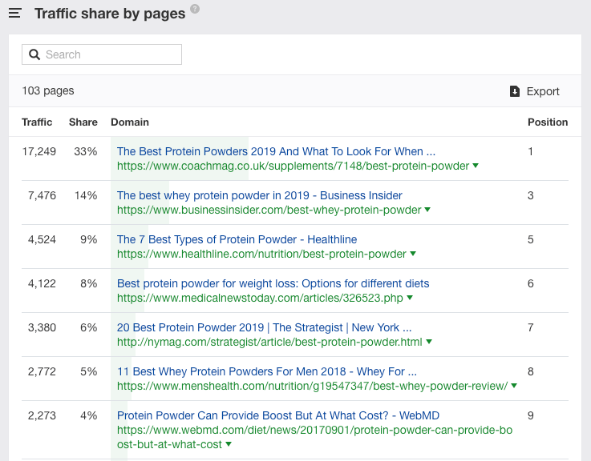Select the 3,380 traffic value
Screen dimensions: 591x461
42,327
